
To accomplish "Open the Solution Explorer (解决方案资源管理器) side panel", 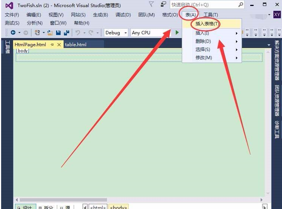I will [x=277, y=60].
